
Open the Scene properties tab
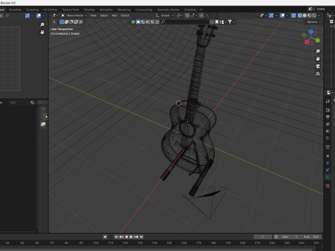[328, 131]
